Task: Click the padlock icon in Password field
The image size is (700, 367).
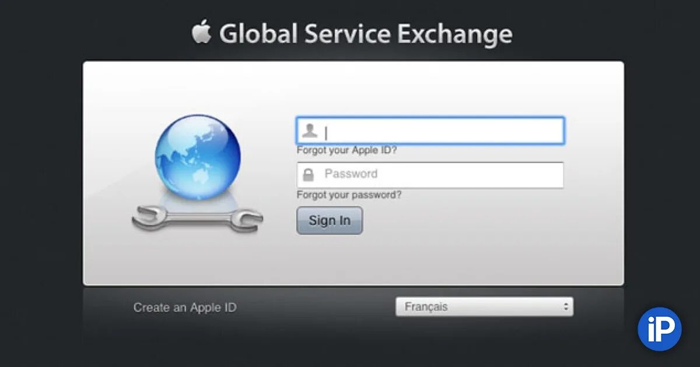Action: [x=309, y=174]
